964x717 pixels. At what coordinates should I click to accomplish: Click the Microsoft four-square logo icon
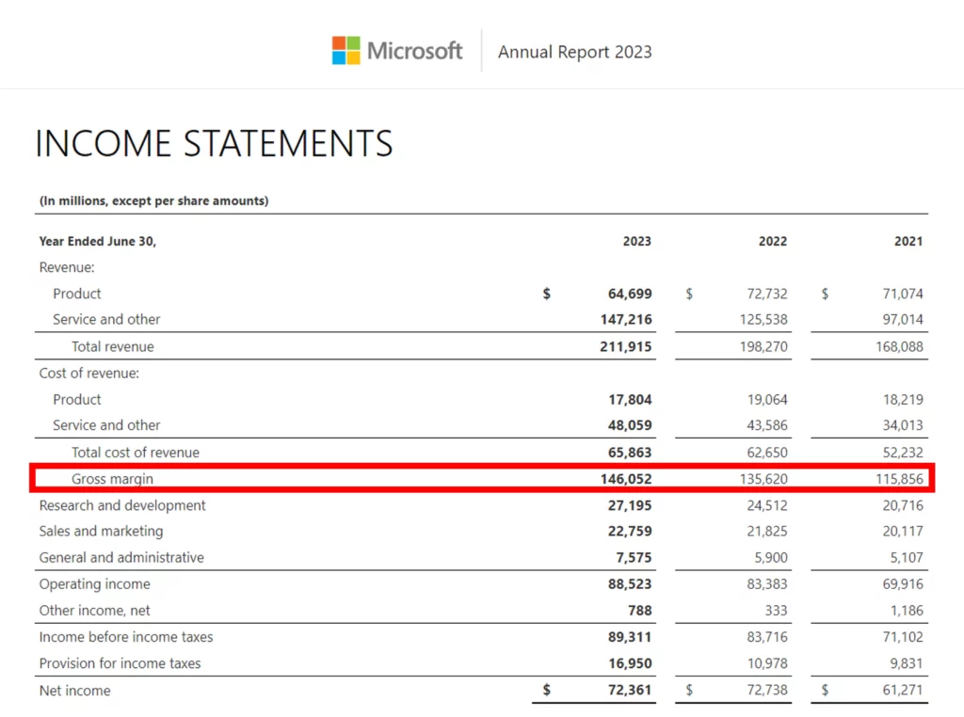coord(345,51)
